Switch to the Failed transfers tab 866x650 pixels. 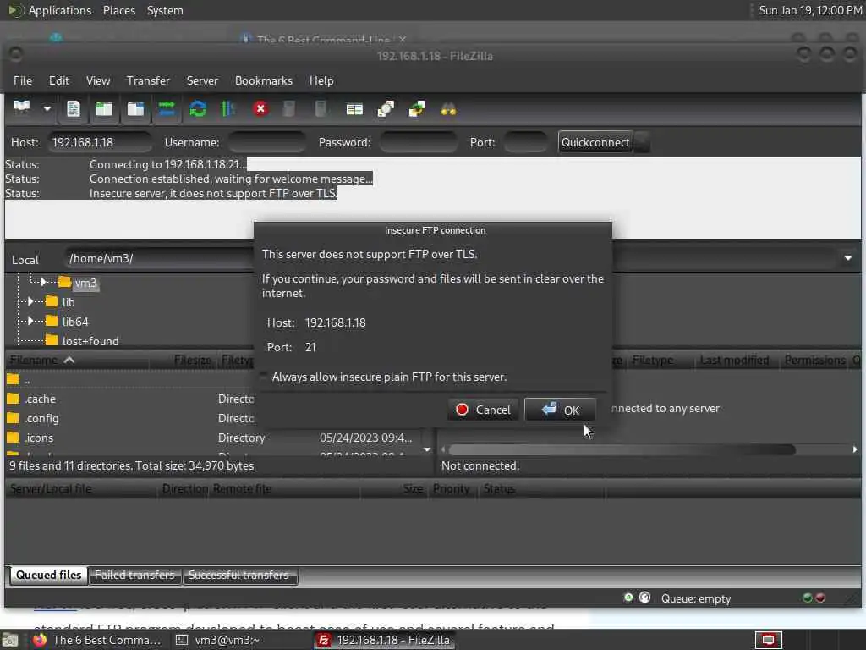pos(134,575)
